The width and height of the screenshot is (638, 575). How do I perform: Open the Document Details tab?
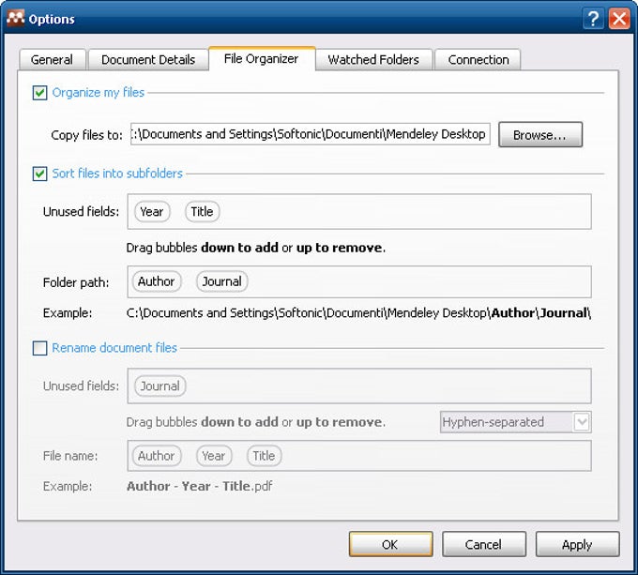[148, 59]
